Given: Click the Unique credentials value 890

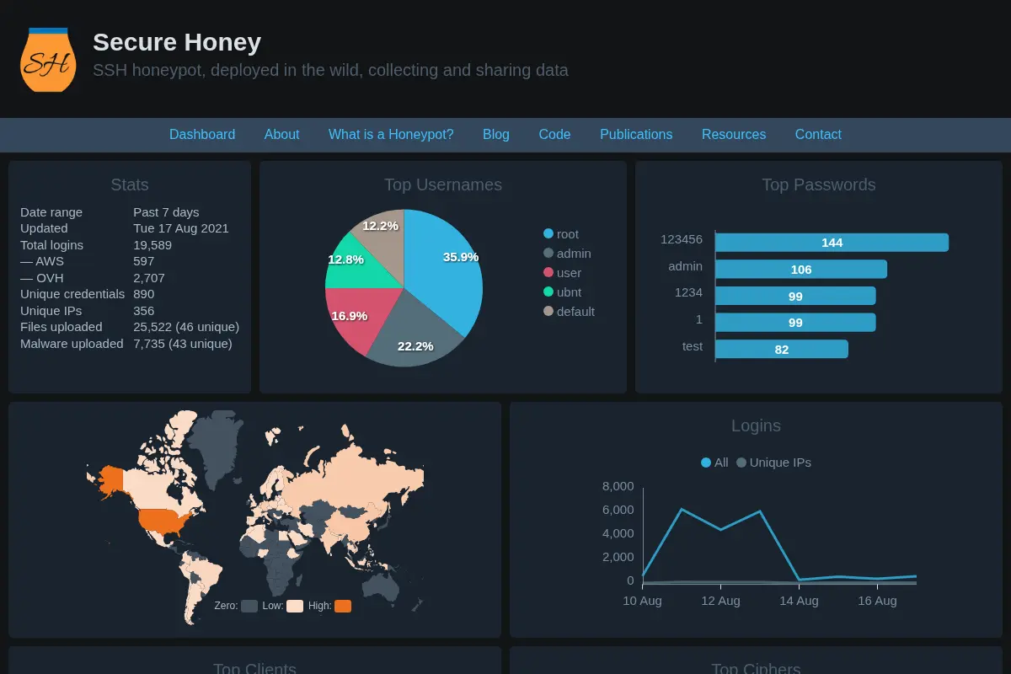Looking at the screenshot, I should point(144,294).
